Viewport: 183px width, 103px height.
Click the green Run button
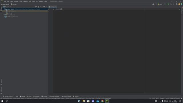point(166,4)
